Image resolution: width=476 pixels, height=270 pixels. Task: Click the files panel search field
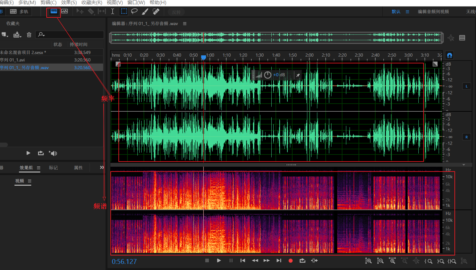point(70,34)
